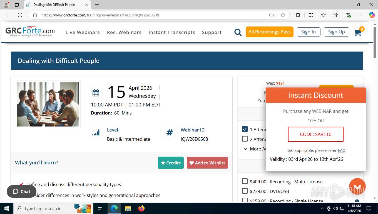Click the browser profile avatar

click(6, 5)
